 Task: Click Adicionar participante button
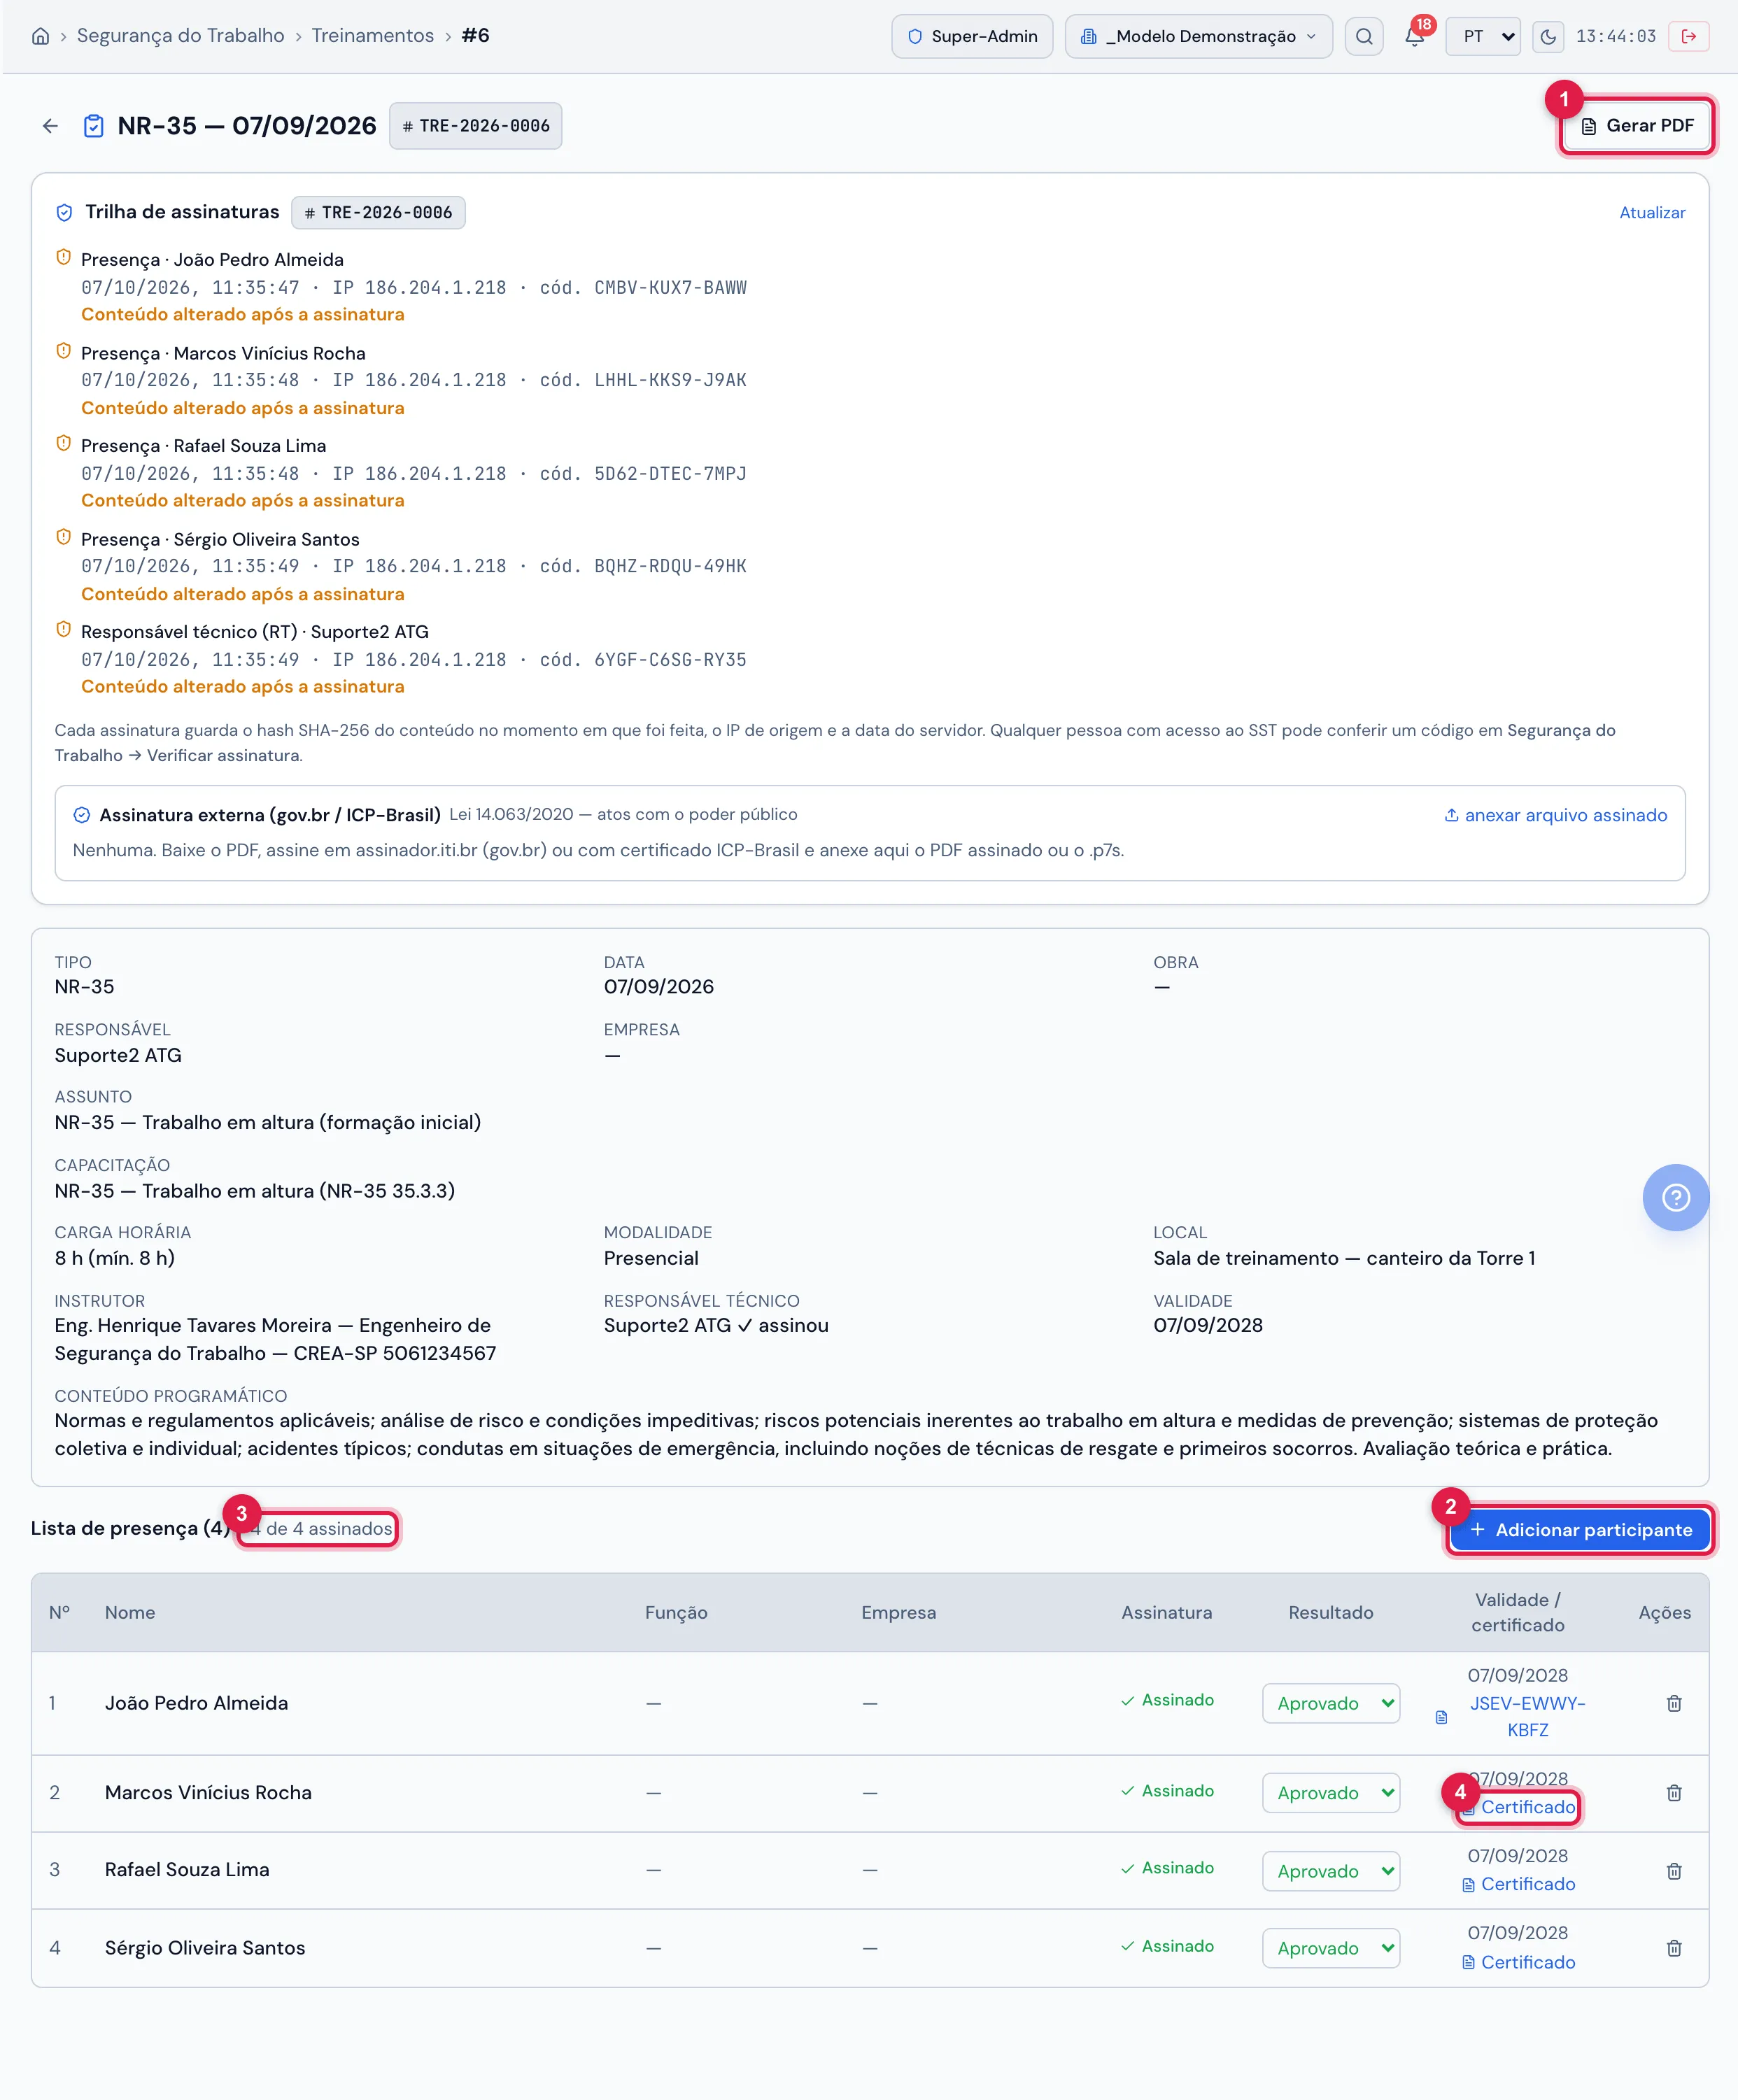(1580, 1530)
